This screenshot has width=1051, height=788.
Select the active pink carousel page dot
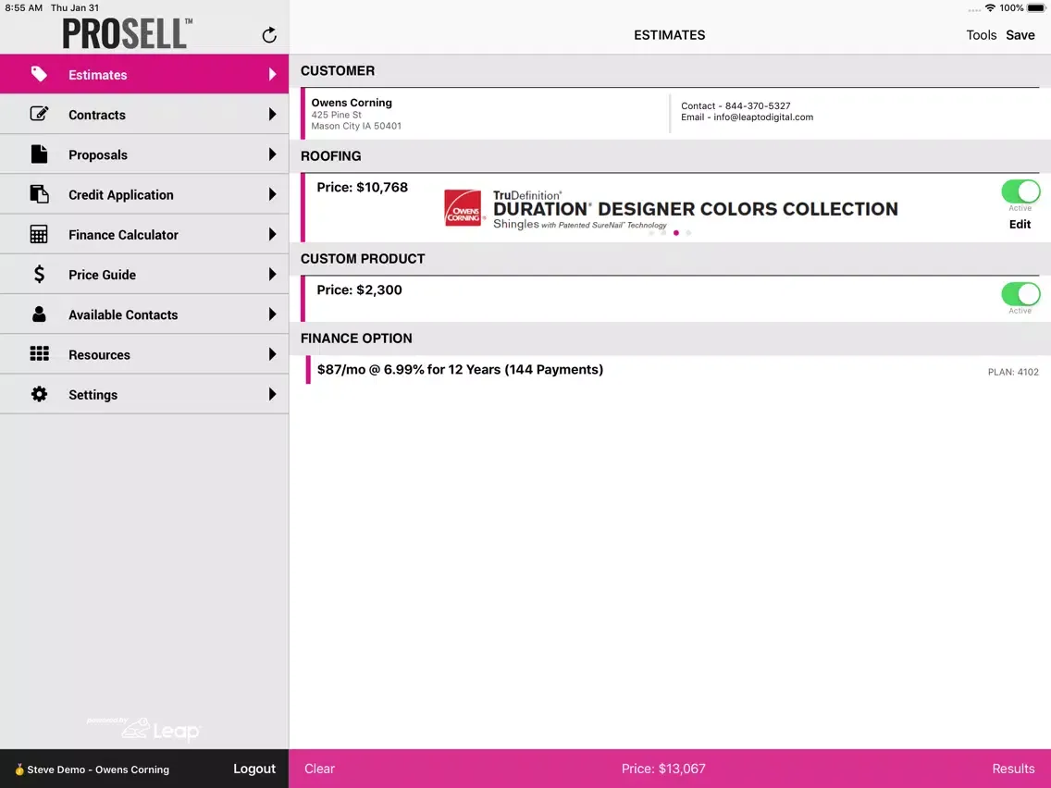pos(675,233)
